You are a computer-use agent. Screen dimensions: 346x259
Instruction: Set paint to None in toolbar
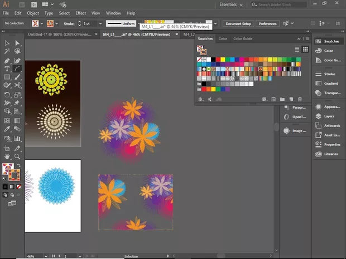(x=18, y=187)
